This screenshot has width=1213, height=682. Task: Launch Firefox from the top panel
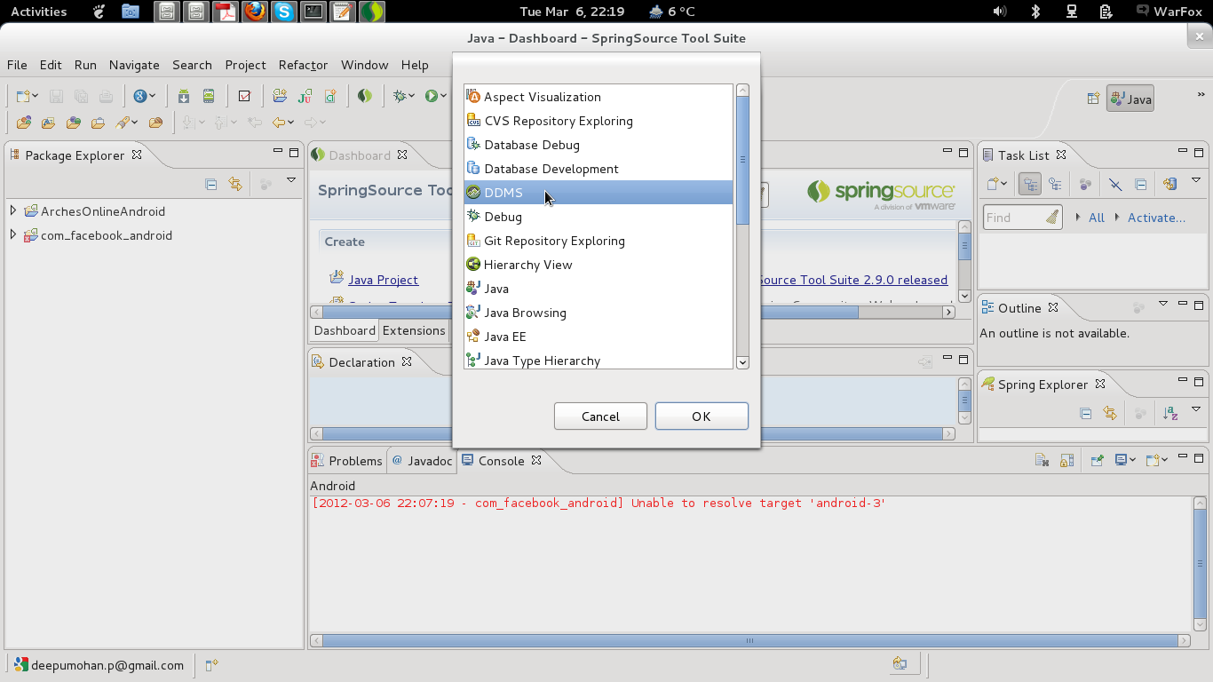click(x=256, y=12)
